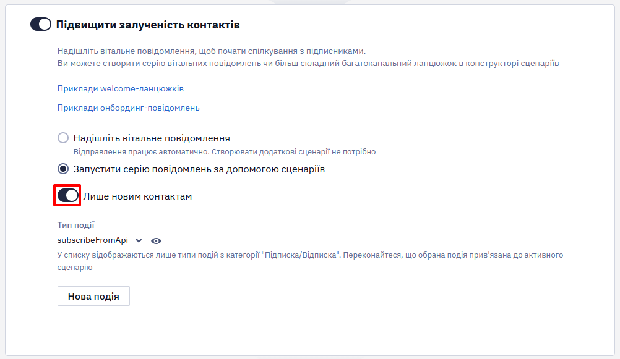Viewport: 620px width, 359px height.
Task: Click the description line mentioning конструкторі сценаріїв
Action: [308, 64]
